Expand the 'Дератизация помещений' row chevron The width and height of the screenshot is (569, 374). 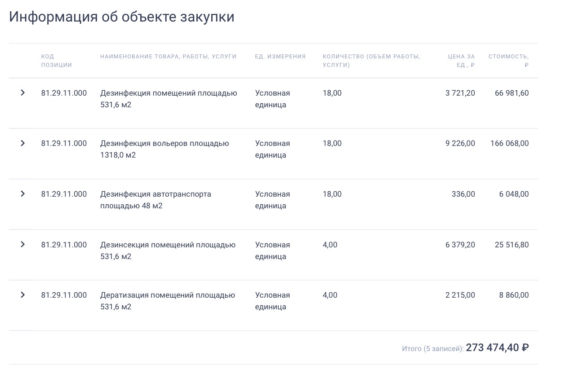click(22, 295)
